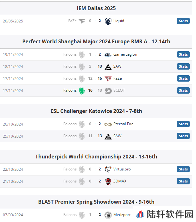Open Stats for Falcons vs Eternal Fire
Screen dimensions: 196x222
coord(183,124)
